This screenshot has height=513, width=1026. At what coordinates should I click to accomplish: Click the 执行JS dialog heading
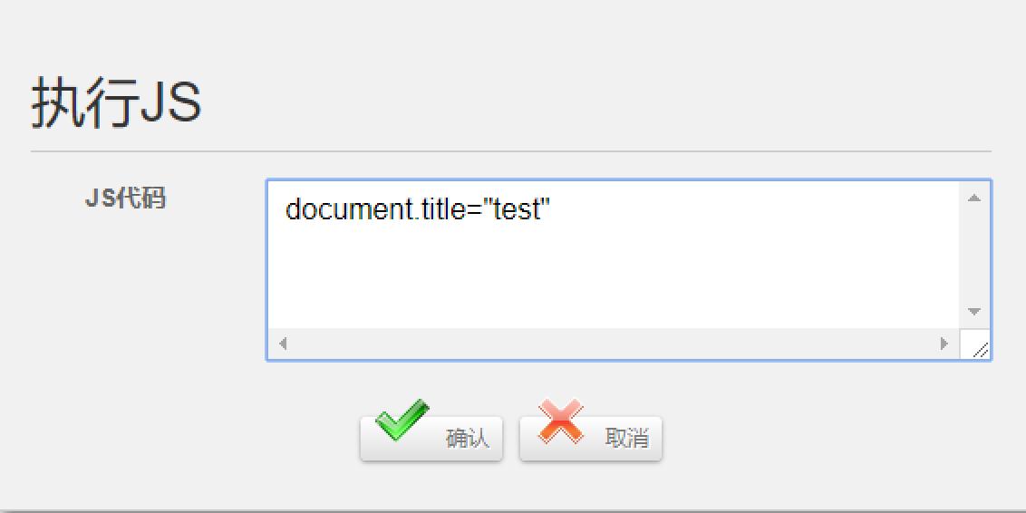pos(116,102)
